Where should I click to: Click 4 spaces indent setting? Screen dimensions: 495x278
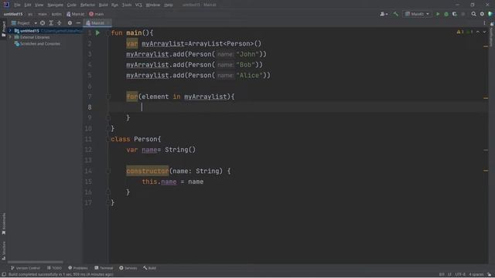[x=476, y=275]
